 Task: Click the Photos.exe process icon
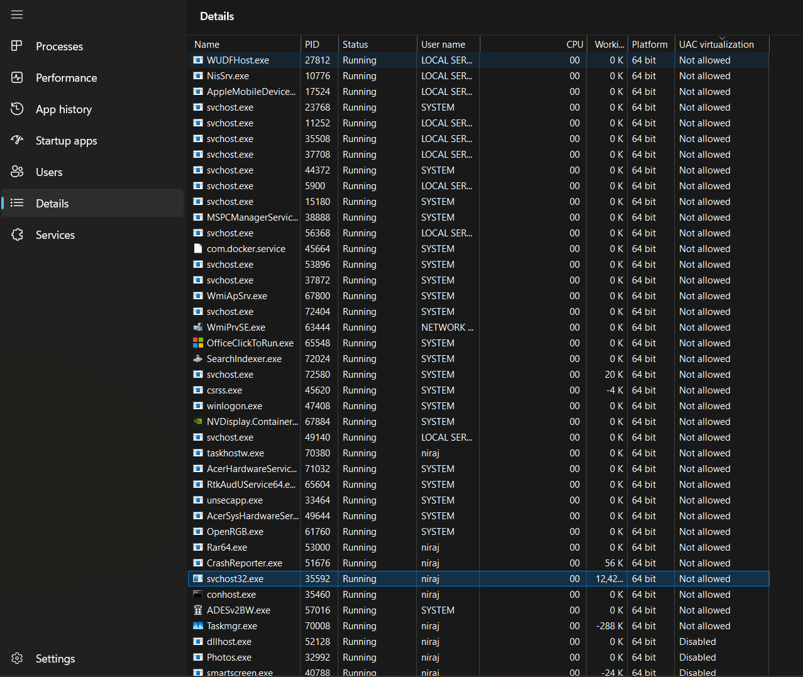pos(198,658)
